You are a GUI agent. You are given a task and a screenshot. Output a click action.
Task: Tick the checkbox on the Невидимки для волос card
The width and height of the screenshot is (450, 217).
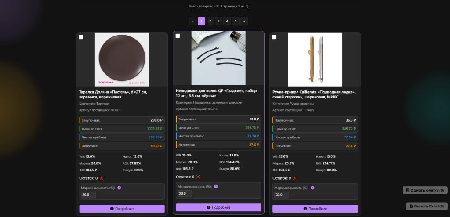(x=178, y=36)
